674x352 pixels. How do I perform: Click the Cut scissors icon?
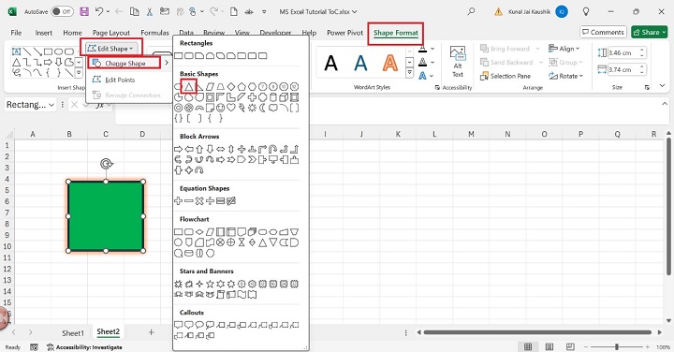pos(150,11)
